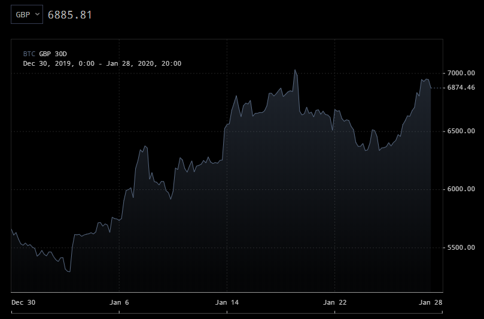Click the last data point on chart line
The width and height of the screenshot is (484, 319).
click(431, 88)
